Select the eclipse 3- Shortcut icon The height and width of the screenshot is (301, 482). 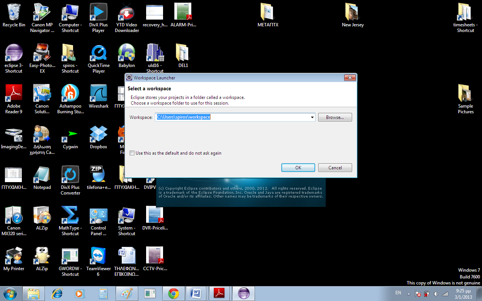(x=14, y=59)
